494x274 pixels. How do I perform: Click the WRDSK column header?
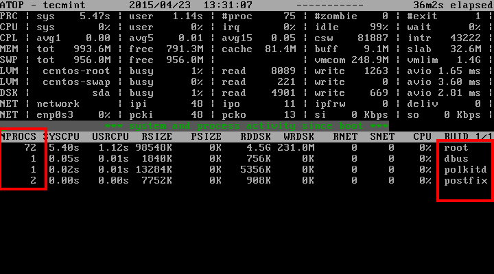(299, 136)
